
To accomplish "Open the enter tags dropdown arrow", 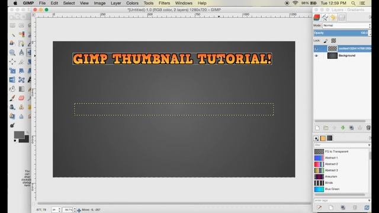I will (x=369, y=201).
